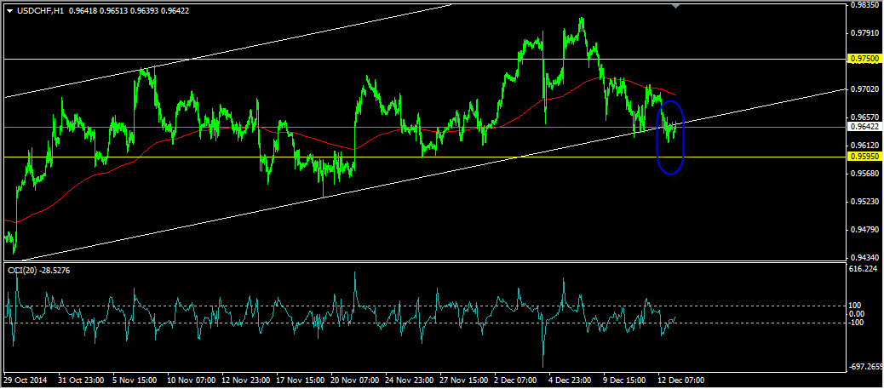884x389 pixels.
Task: Click the CCI 100 level label
Action: click(x=857, y=306)
